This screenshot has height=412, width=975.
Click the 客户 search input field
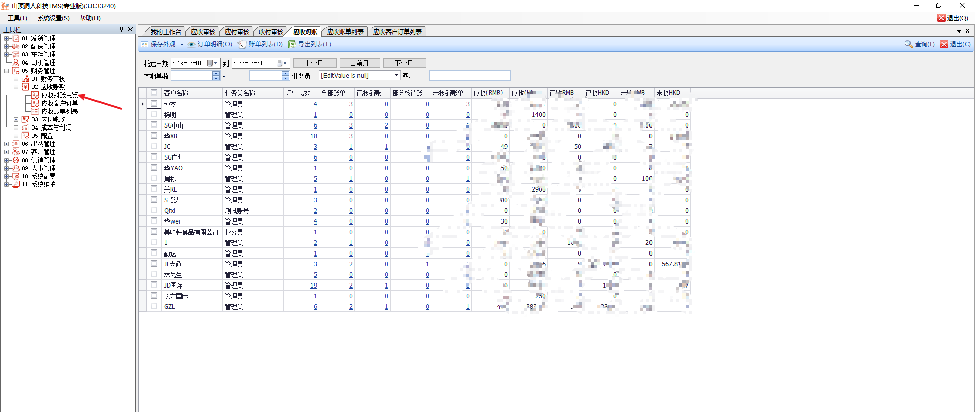tap(469, 76)
